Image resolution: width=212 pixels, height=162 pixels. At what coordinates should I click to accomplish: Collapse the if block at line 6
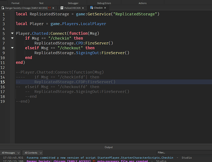point(12,38)
